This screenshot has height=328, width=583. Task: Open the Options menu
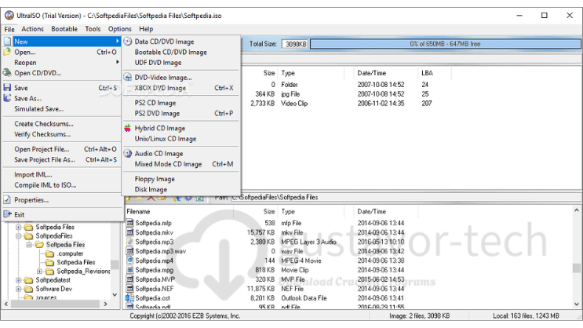pos(120,29)
